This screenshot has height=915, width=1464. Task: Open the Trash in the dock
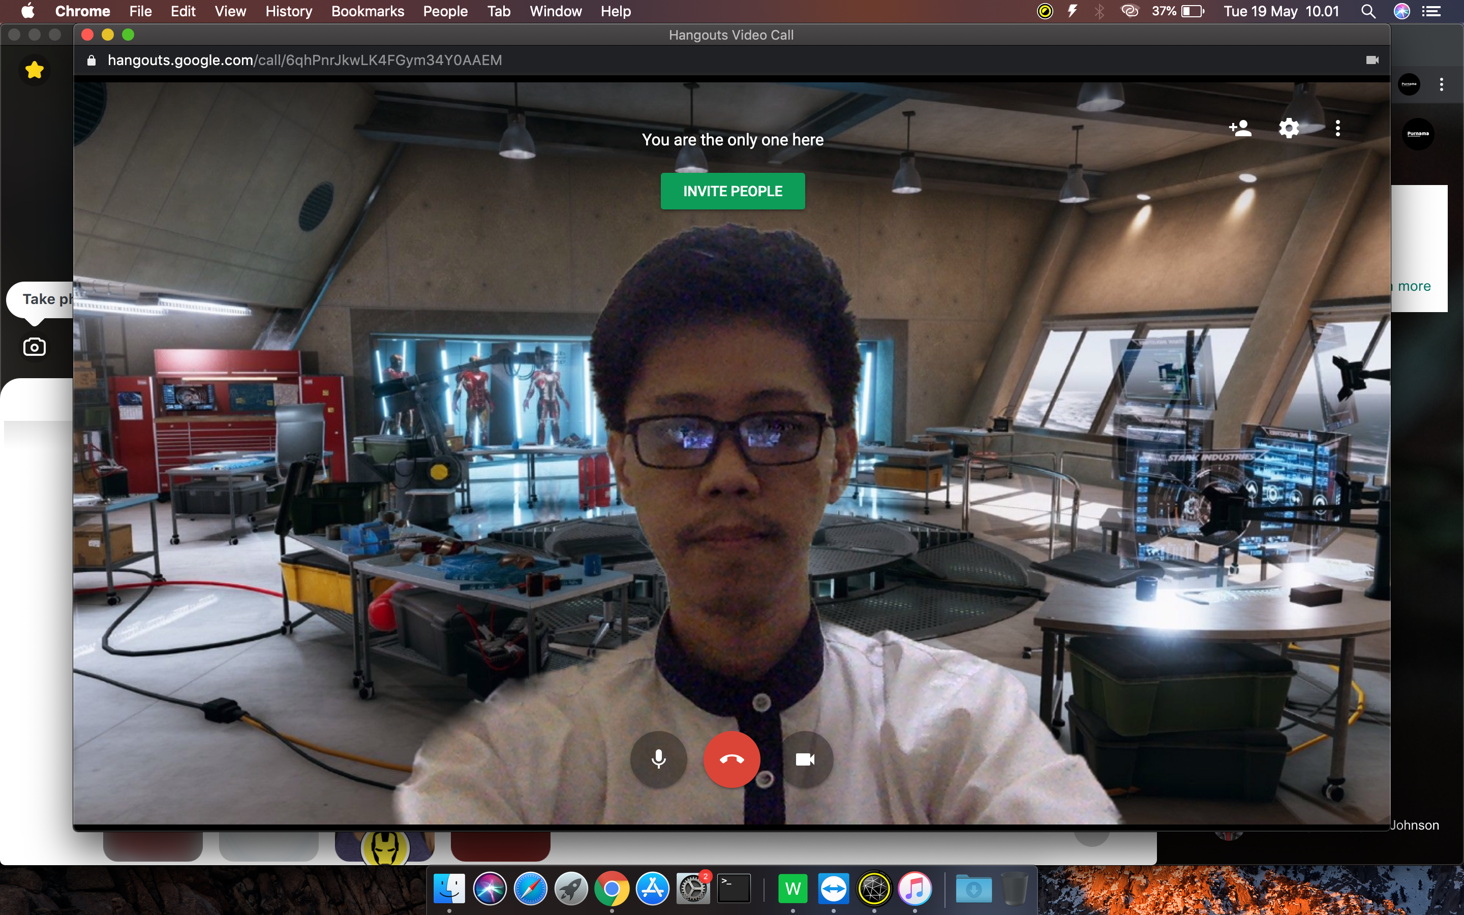[x=1015, y=889]
